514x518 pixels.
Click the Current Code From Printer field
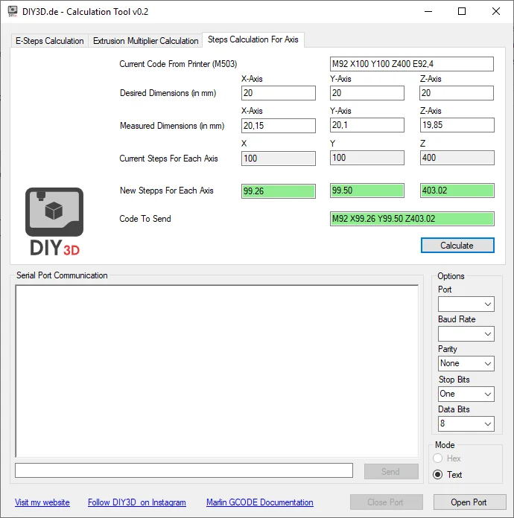coord(412,64)
